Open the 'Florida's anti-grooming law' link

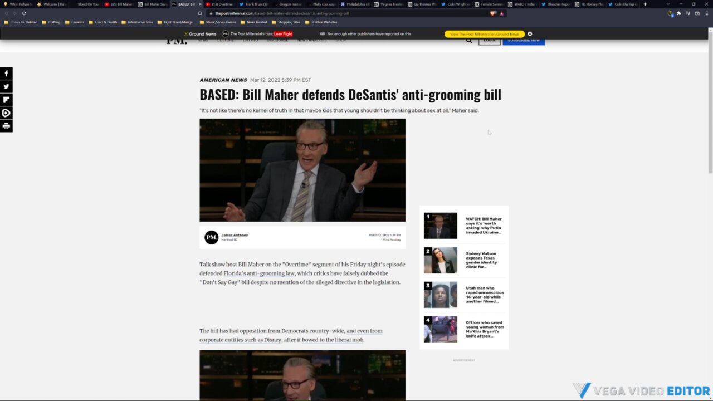(x=259, y=273)
